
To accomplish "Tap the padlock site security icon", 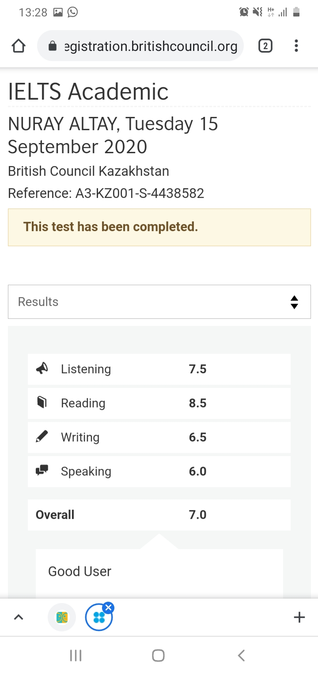I will coord(53,46).
